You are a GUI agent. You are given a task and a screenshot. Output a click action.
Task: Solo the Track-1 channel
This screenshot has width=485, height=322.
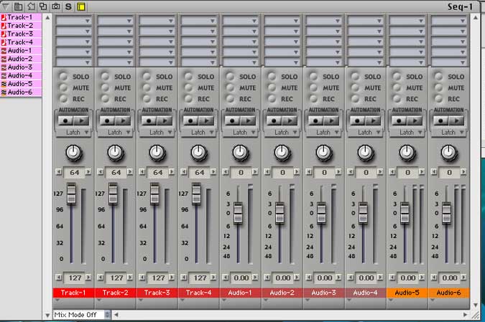click(63, 76)
